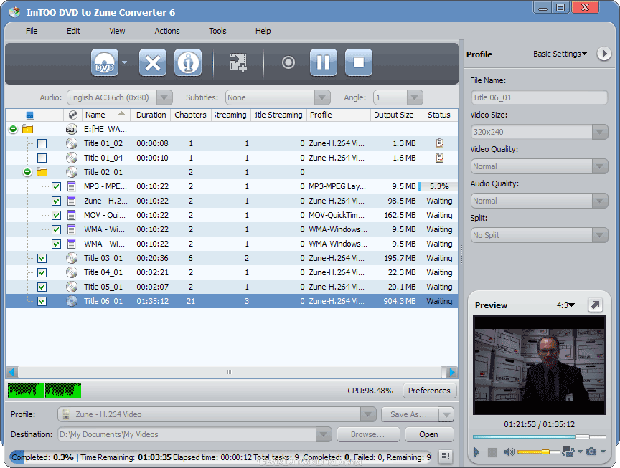This screenshot has width=620, height=468.
Task: Click the disc icon in column header
Action: coord(72,115)
